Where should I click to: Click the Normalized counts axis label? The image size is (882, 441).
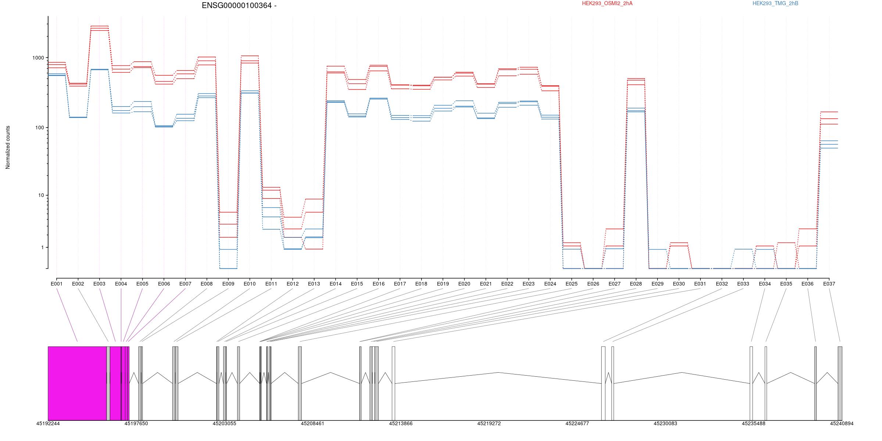pyautogui.click(x=8, y=147)
